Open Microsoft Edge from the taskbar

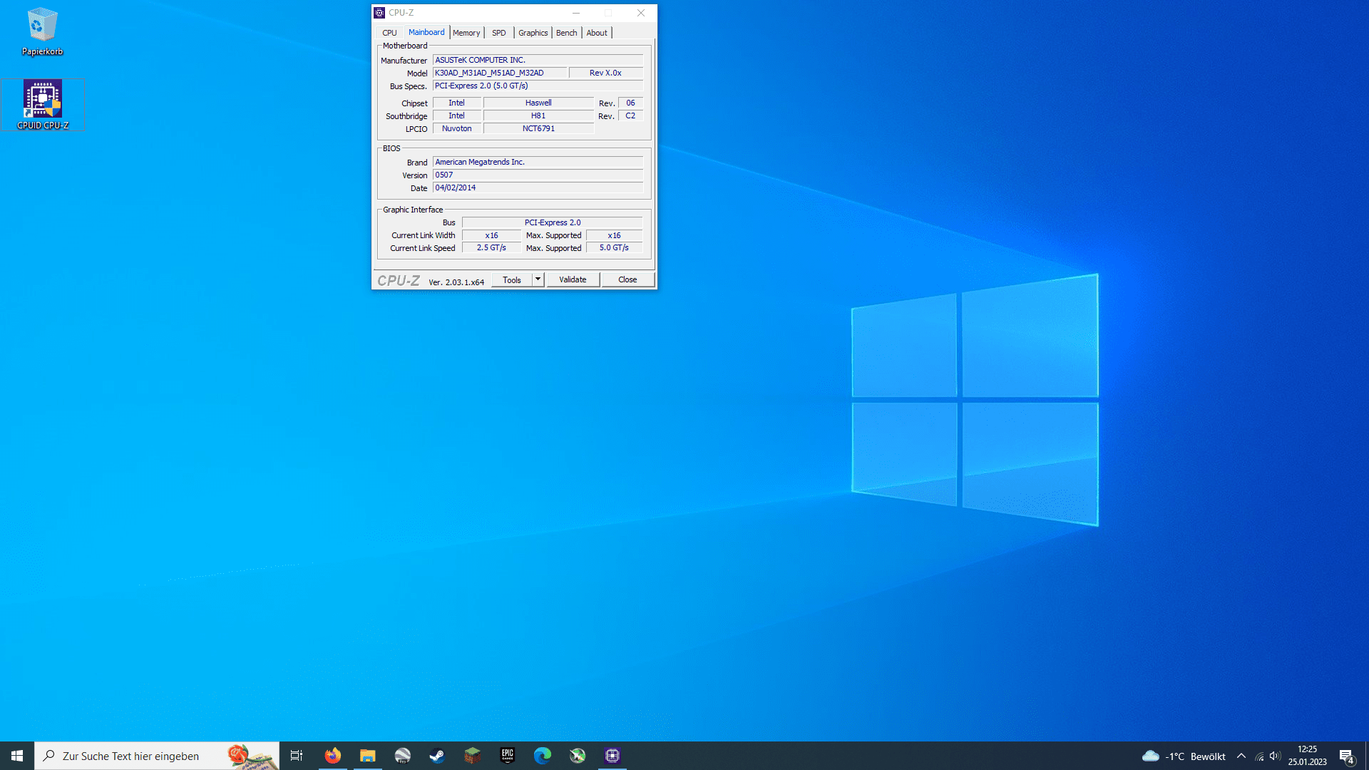click(x=542, y=756)
